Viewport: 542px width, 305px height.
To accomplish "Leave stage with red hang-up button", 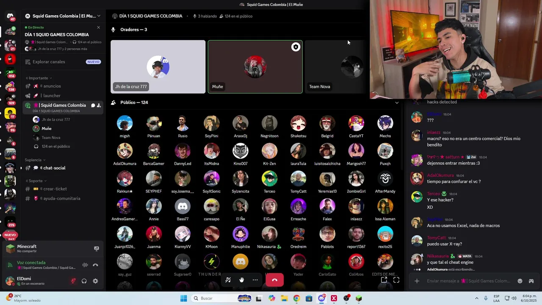I will click(x=274, y=280).
